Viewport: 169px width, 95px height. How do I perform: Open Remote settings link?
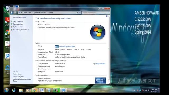pos(18,24)
